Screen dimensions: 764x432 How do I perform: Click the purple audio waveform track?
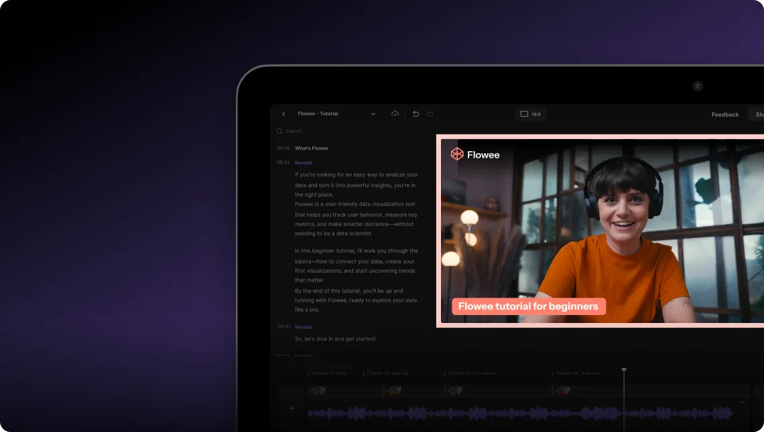point(520,413)
